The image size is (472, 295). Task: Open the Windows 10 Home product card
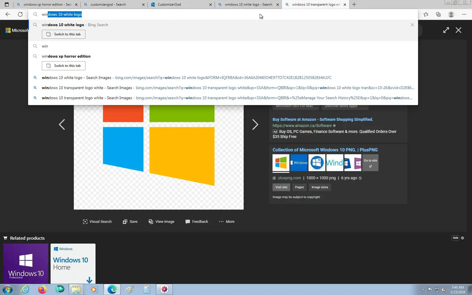(73, 264)
